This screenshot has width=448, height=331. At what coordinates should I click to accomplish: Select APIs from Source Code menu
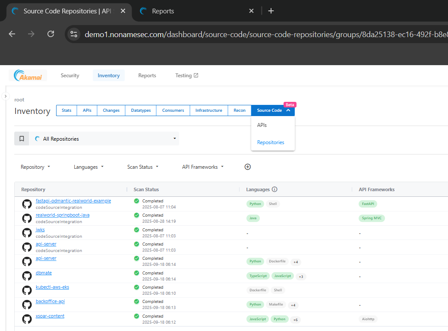click(x=262, y=125)
